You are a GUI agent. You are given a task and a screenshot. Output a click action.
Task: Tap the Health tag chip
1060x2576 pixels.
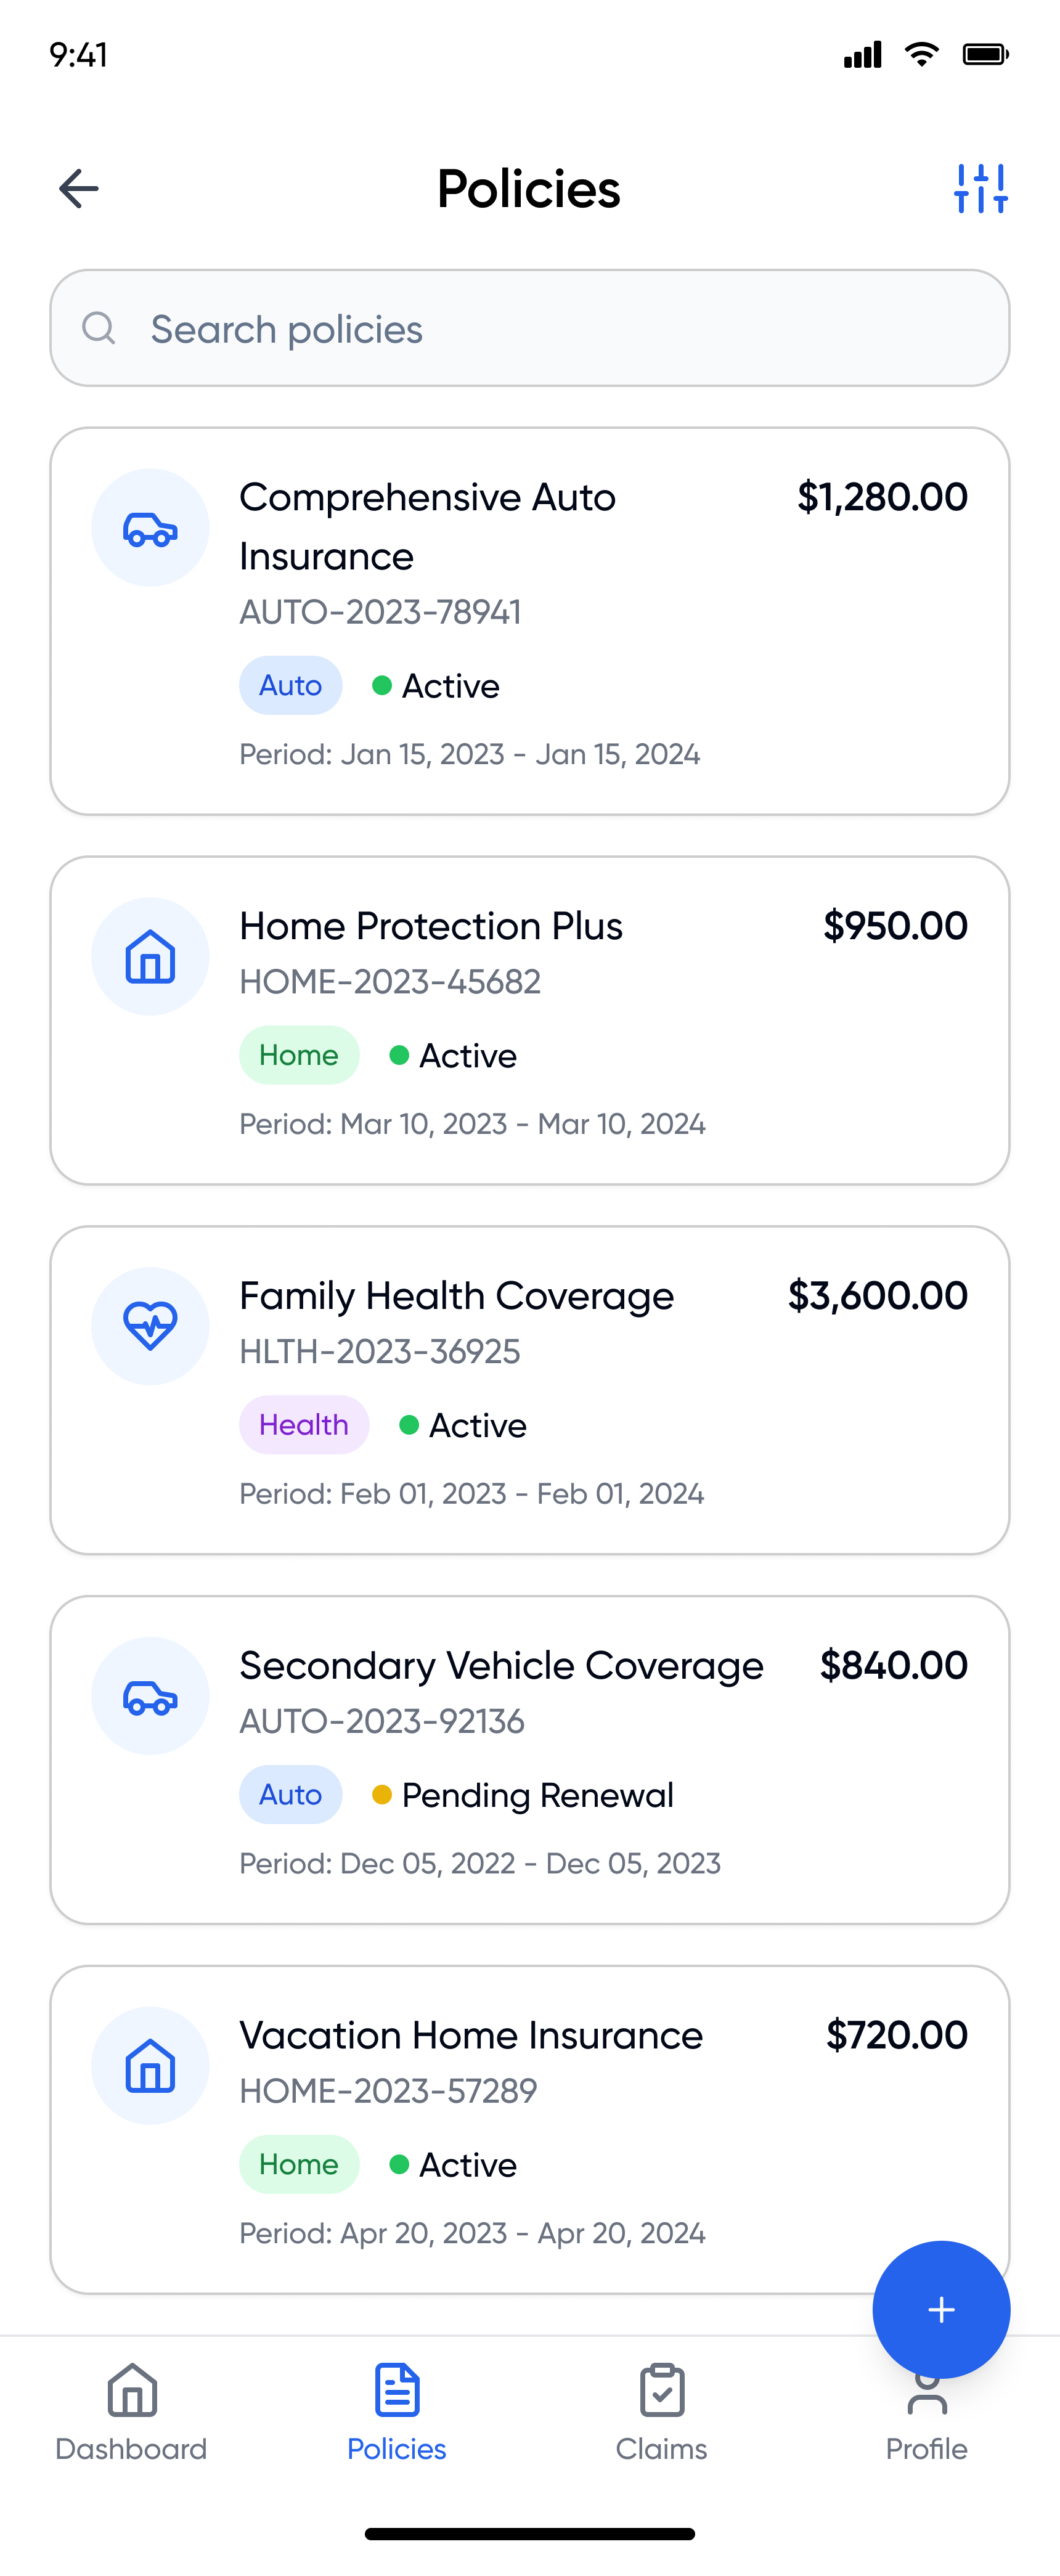coord(304,1425)
